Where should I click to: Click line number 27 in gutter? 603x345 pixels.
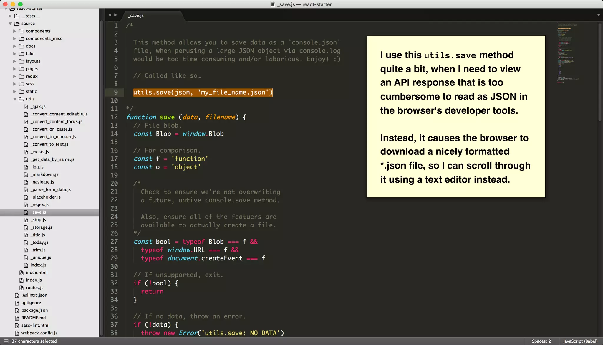(x=114, y=242)
